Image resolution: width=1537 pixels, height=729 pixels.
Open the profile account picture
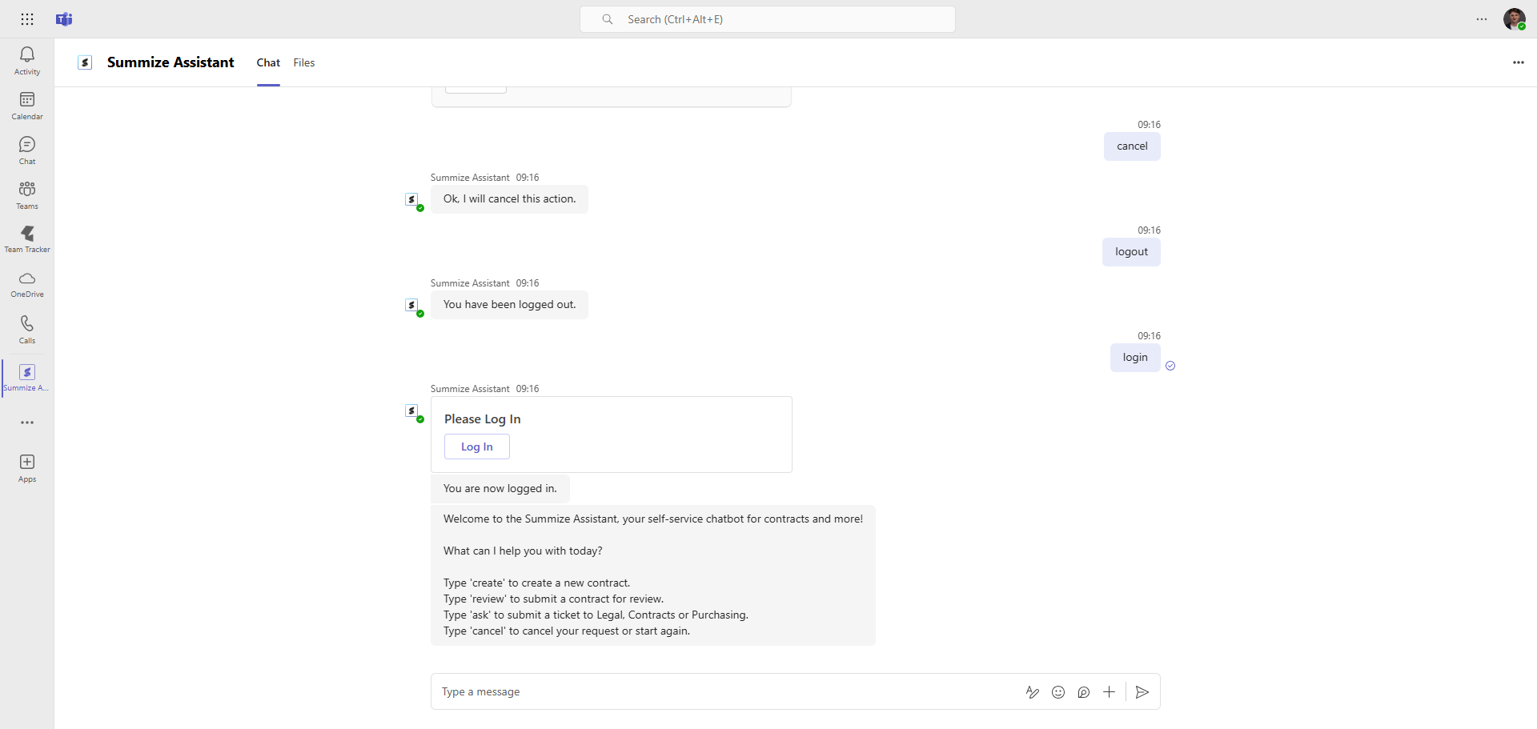click(1514, 19)
